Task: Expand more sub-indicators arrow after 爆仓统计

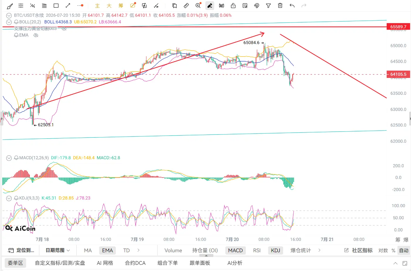Action: (x=319, y=250)
